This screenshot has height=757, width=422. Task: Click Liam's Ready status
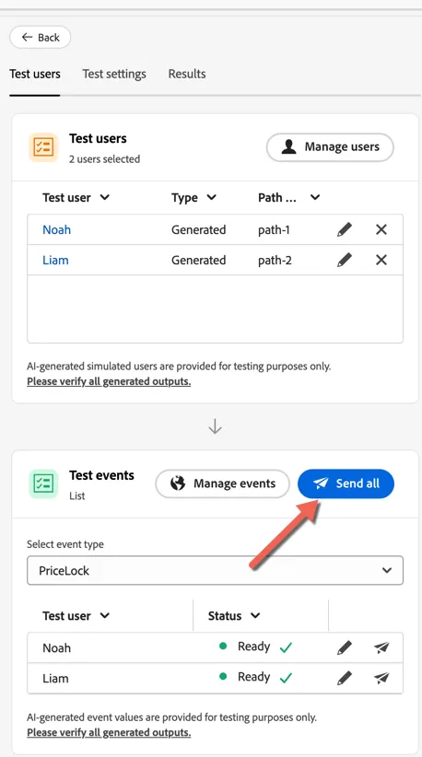coord(253,678)
